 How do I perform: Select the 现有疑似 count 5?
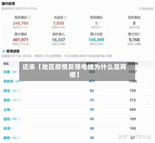click(x=96, y=23)
